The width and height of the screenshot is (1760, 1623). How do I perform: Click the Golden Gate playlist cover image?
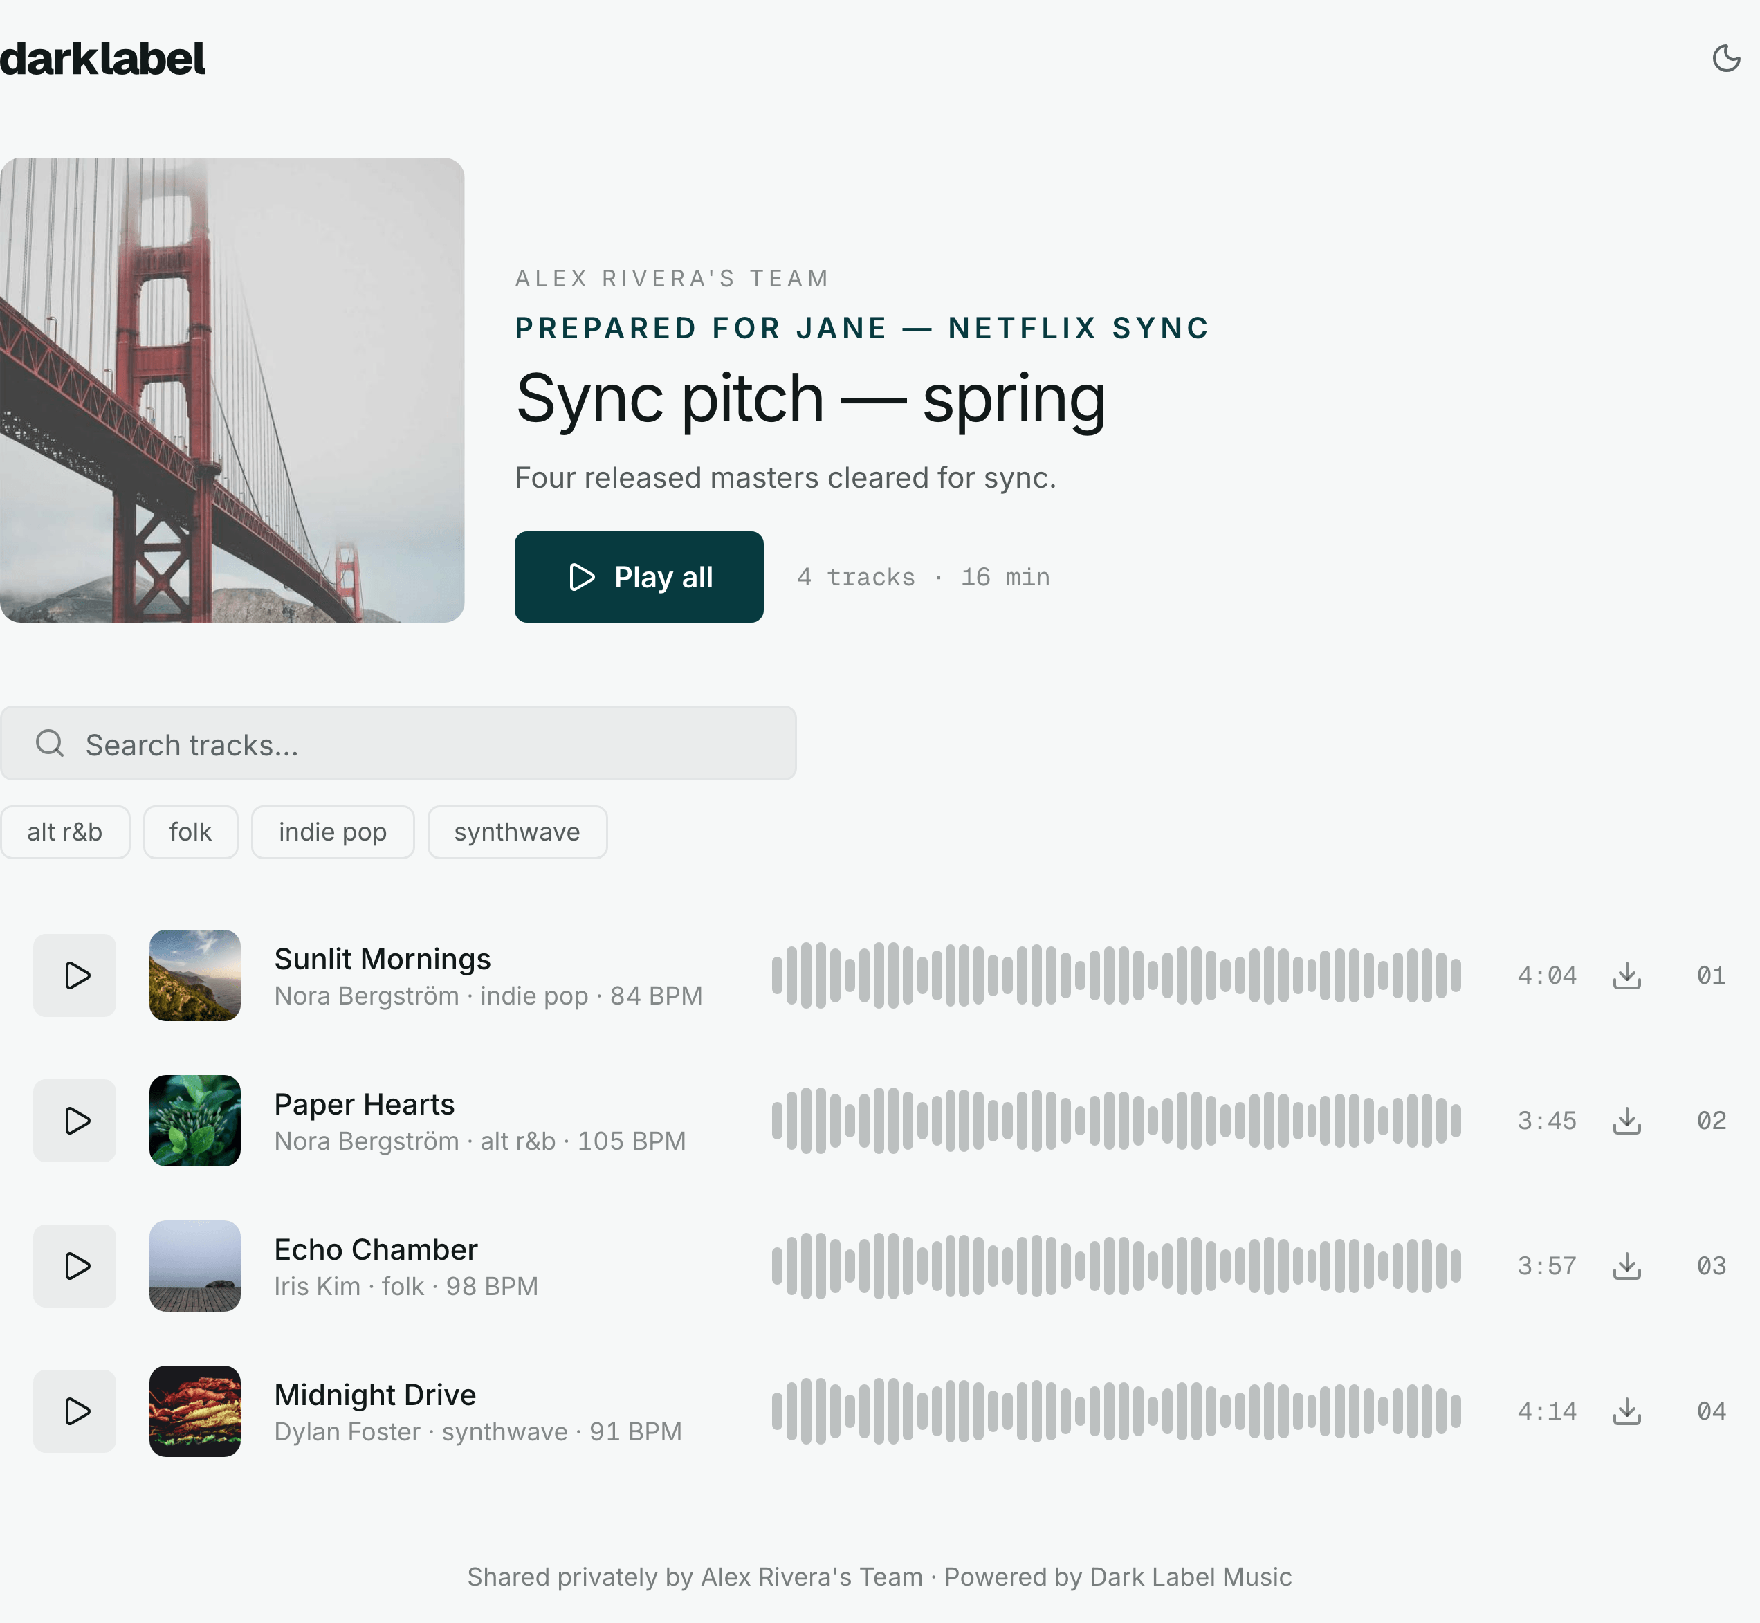[232, 390]
